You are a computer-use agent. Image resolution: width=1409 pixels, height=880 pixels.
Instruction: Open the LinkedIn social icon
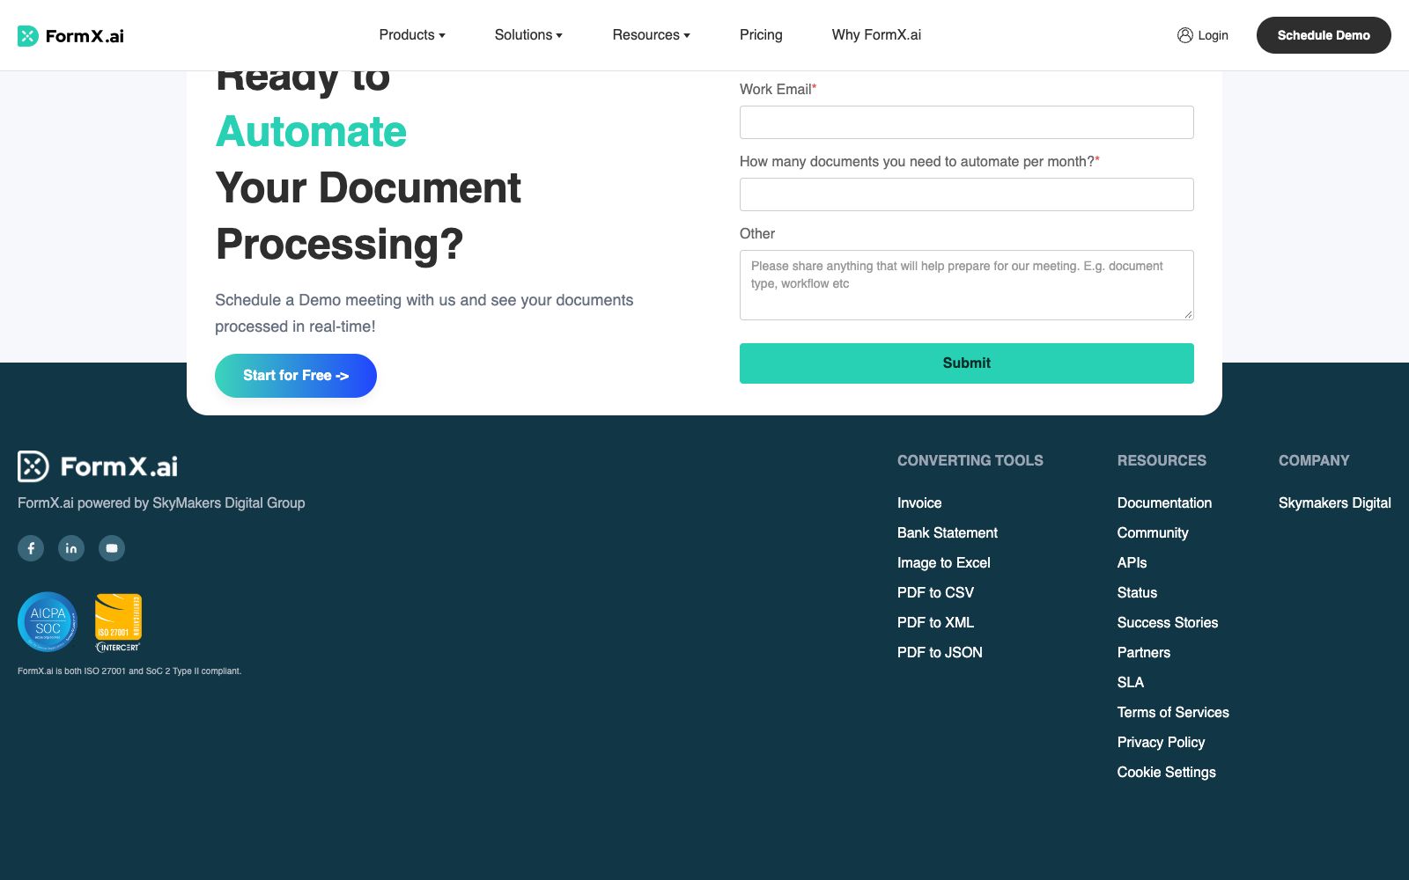tap(71, 548)
